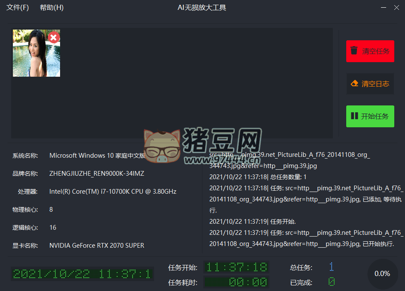The height and width of the screenshot is (291, 405).
Task: Open the 帮助(H) menu
Action: (51, 8)
